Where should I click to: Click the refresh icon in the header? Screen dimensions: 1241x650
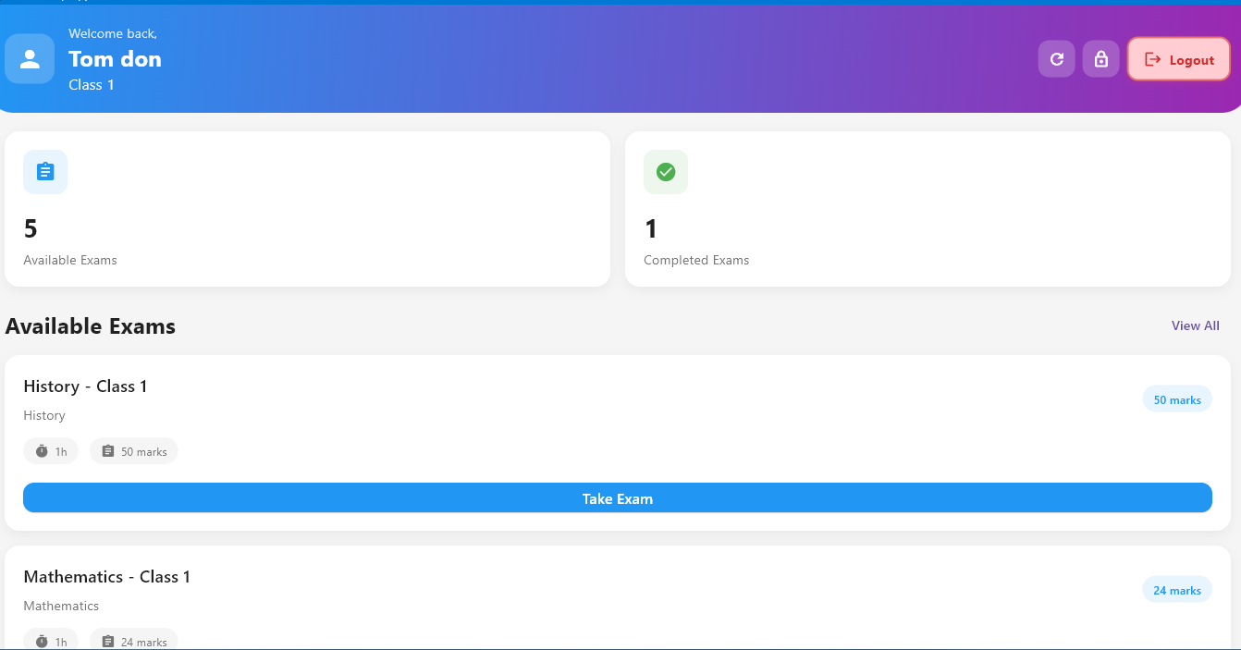[x=1056, y=58]
